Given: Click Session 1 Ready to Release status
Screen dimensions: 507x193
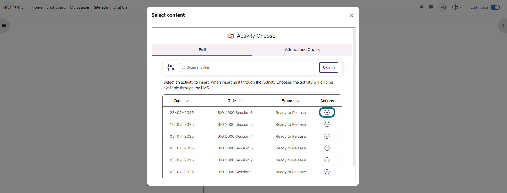Looking at the screenshot, I should 291,172.
